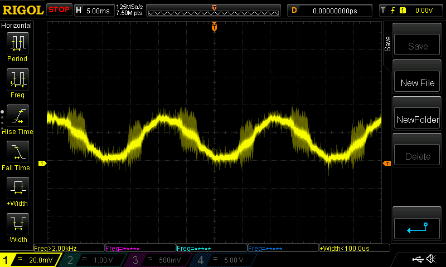
Task: Choose the Rise Time measurement icon
Action: (17, 118)
